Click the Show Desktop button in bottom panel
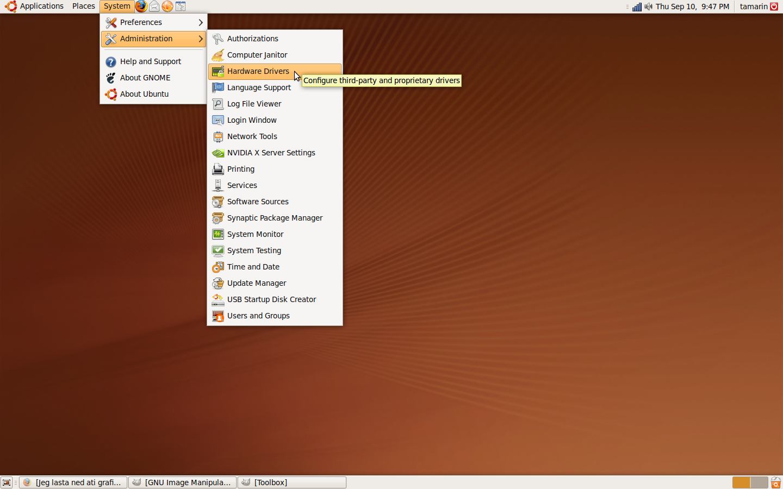This screenshot has height=489, width=783. (7, 482)
